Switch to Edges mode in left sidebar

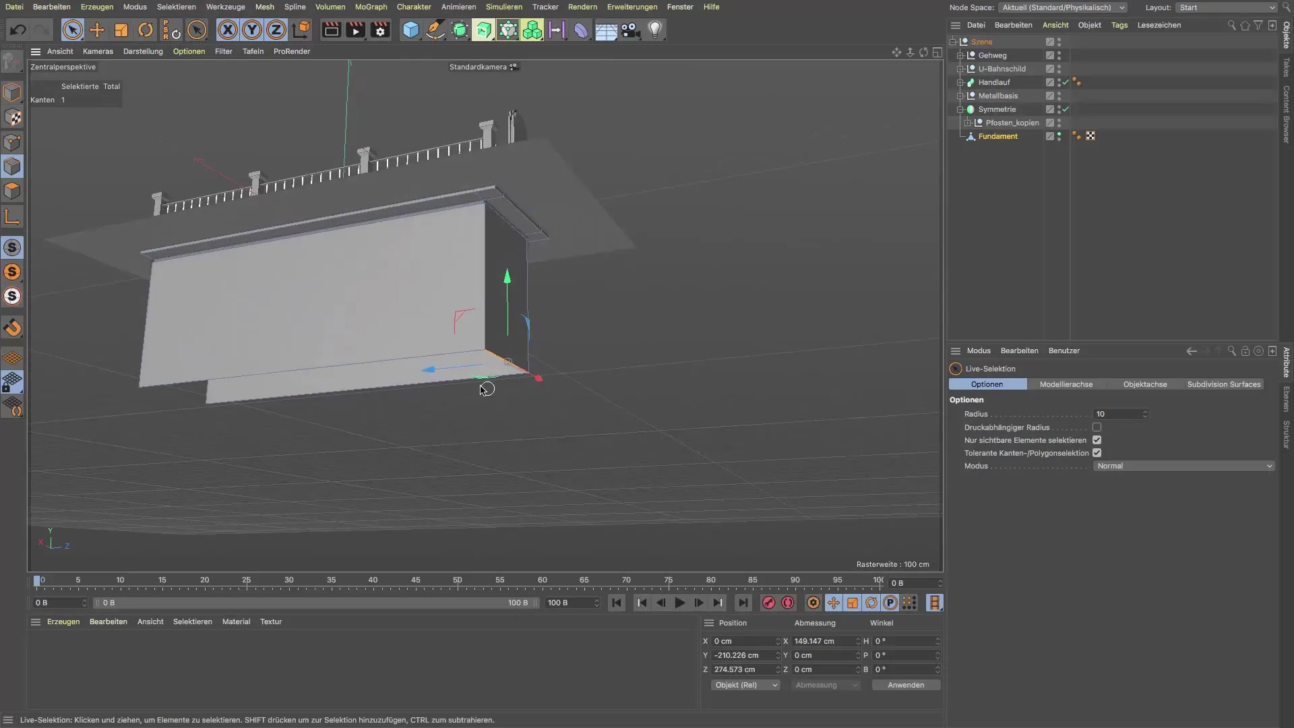point(12,166)
